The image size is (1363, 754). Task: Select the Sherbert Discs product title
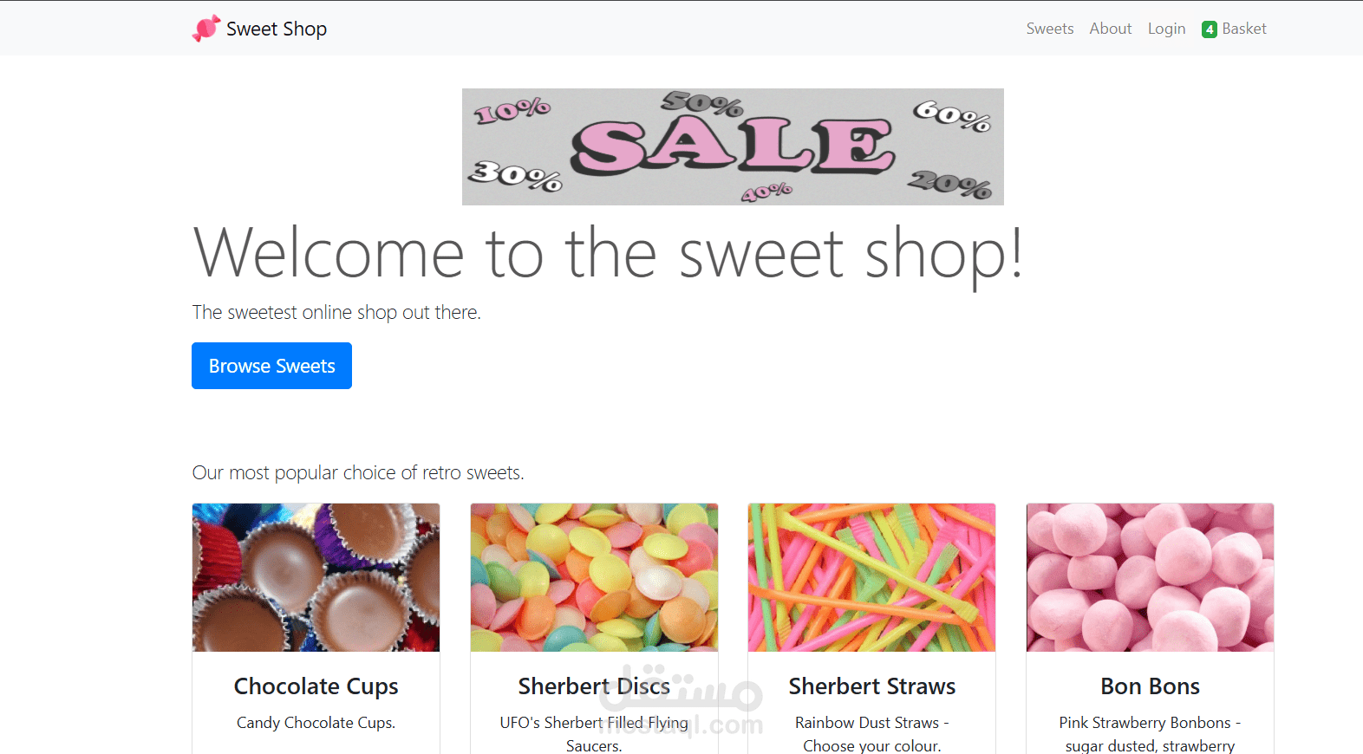[x=593, y=686]
